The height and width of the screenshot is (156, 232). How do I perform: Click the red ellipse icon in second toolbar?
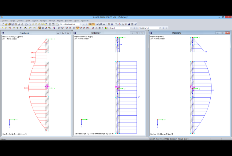tap(96, 28)
